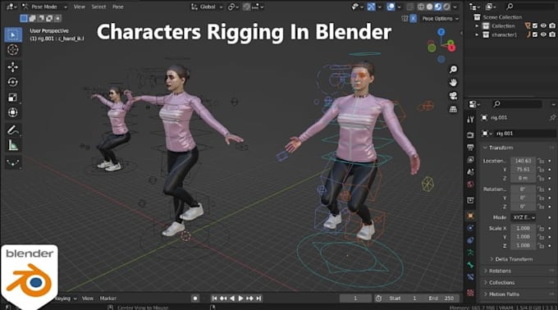Screen dimensions: 558x310
Task: Toggle viewport overlays button
Action: [391, 7]
